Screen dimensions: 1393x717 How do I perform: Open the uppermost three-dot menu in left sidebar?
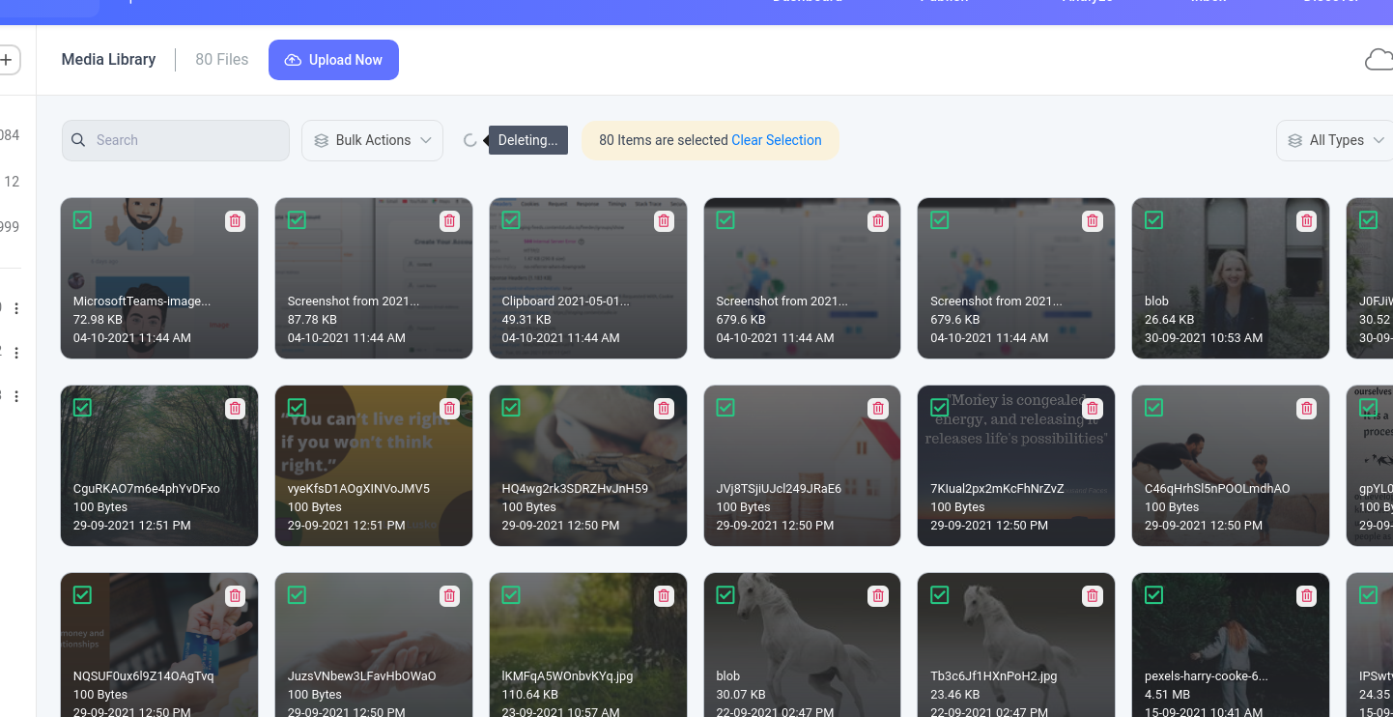tap(16, 308)
